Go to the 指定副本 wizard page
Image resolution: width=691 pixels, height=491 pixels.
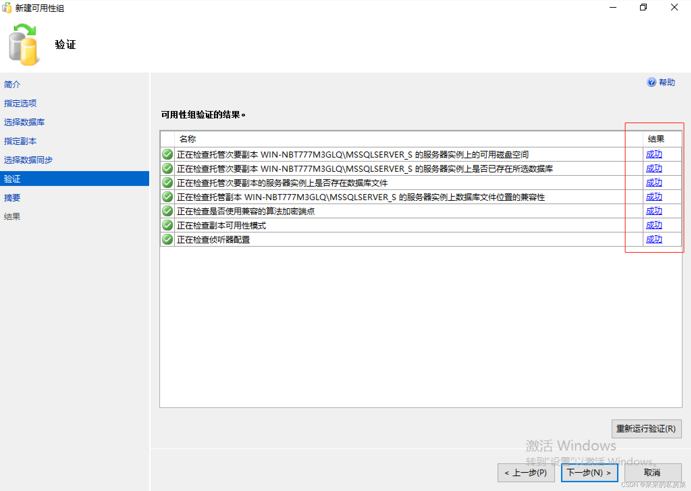tap(20, 141)
